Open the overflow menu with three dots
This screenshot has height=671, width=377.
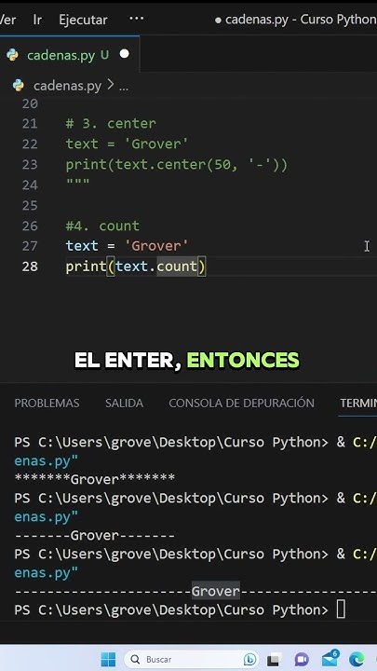point(136,19)
